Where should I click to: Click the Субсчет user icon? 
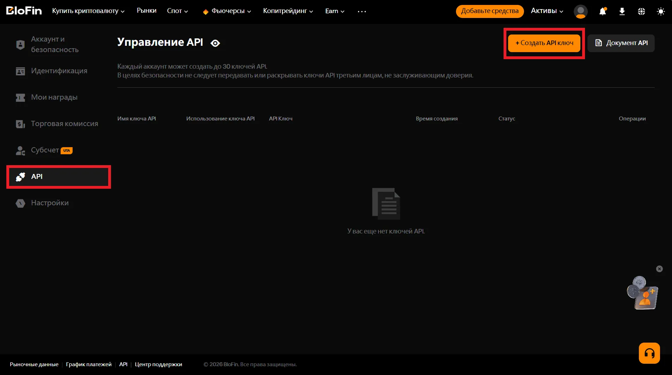pos(20,151)
